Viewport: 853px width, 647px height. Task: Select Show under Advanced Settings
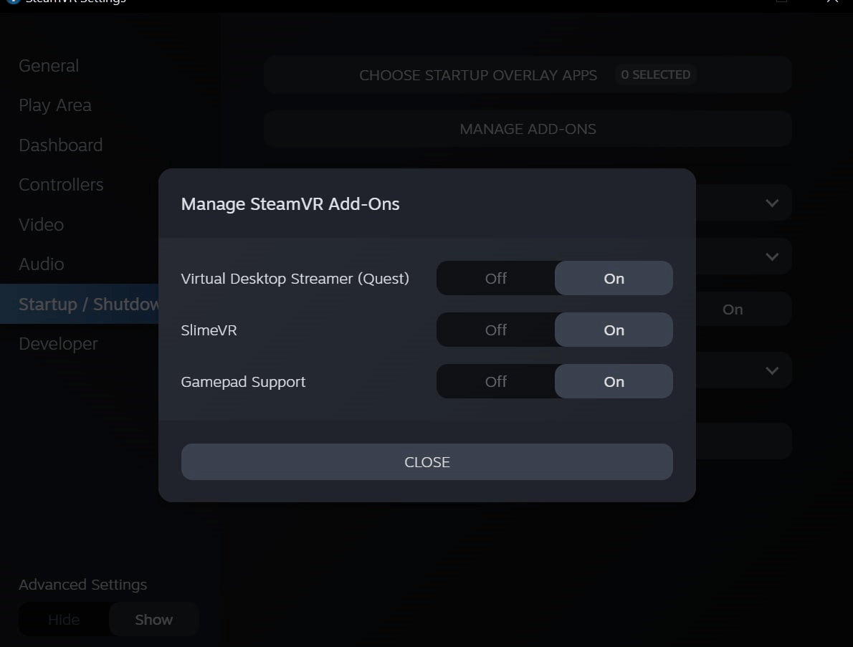pos(154,619)
